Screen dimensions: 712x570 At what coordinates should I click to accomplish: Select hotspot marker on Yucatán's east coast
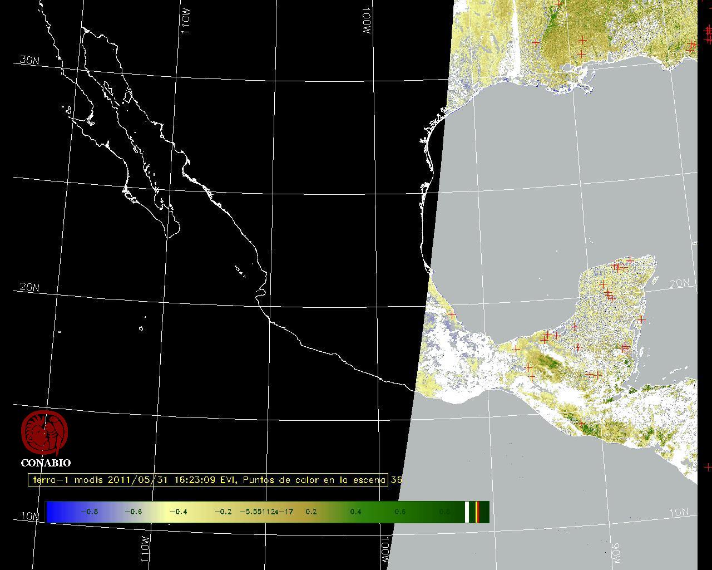coord(641,320)
